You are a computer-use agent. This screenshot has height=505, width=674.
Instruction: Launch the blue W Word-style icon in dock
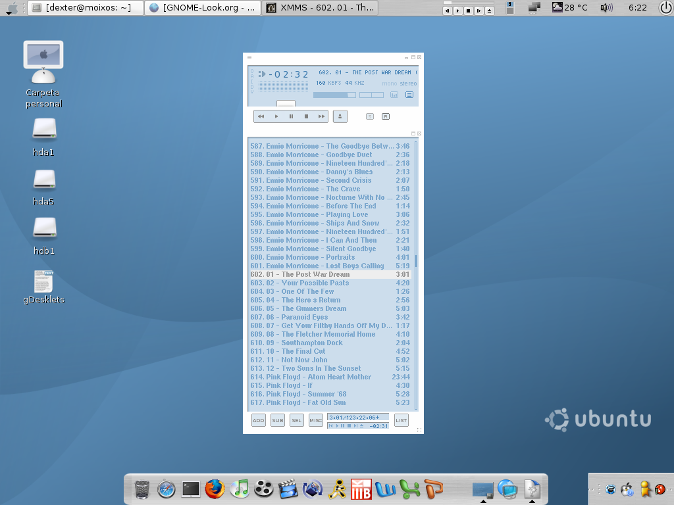386,489
